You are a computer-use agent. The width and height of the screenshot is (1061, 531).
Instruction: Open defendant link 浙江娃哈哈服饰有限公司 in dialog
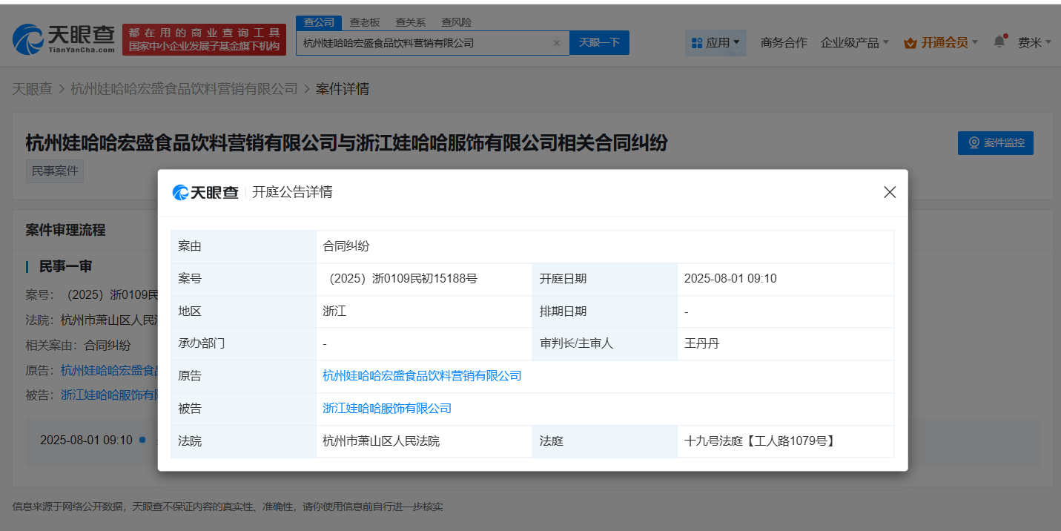point(387,409)
